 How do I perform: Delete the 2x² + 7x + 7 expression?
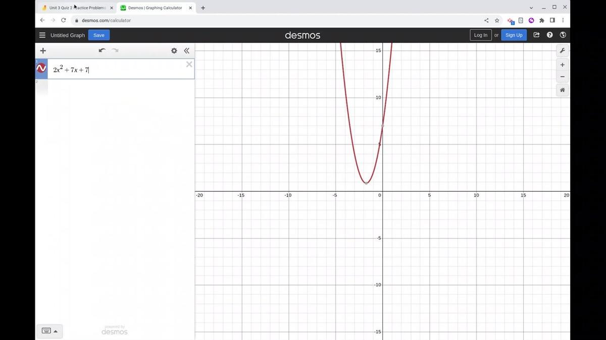point(189,64)
